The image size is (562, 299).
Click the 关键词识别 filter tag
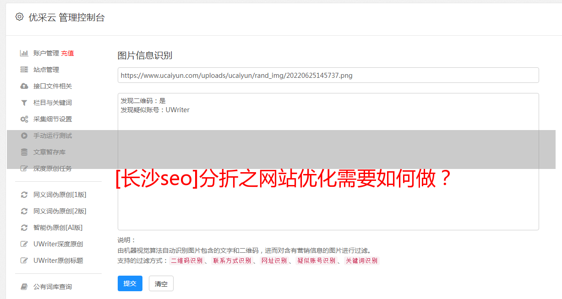[x=362, y=261]
